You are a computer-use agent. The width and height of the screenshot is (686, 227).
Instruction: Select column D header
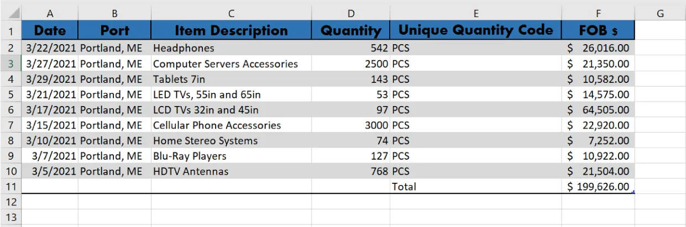tap(350, 14)
